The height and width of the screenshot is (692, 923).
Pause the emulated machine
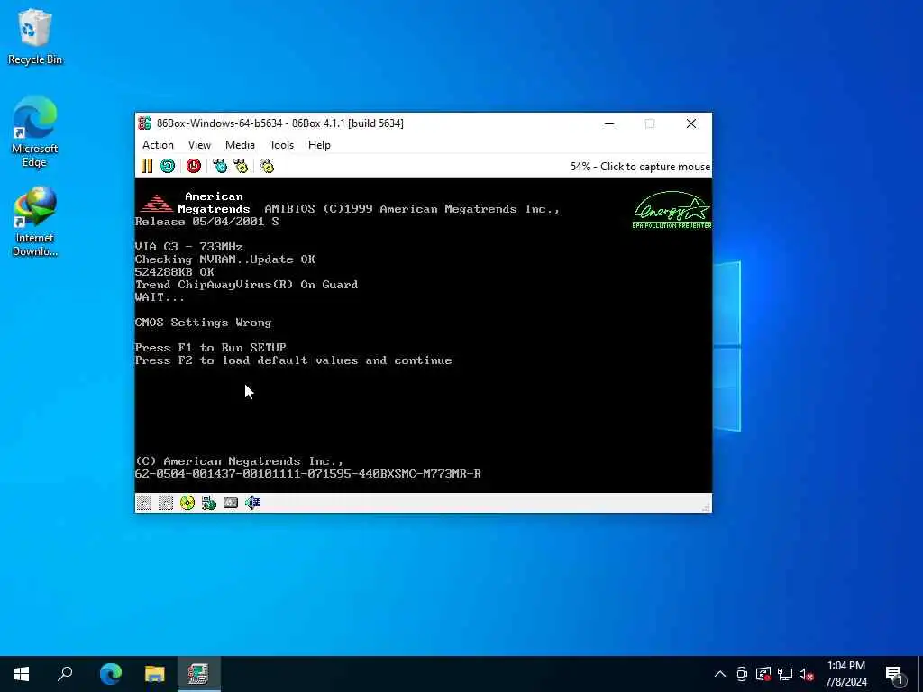pos(147,166)
